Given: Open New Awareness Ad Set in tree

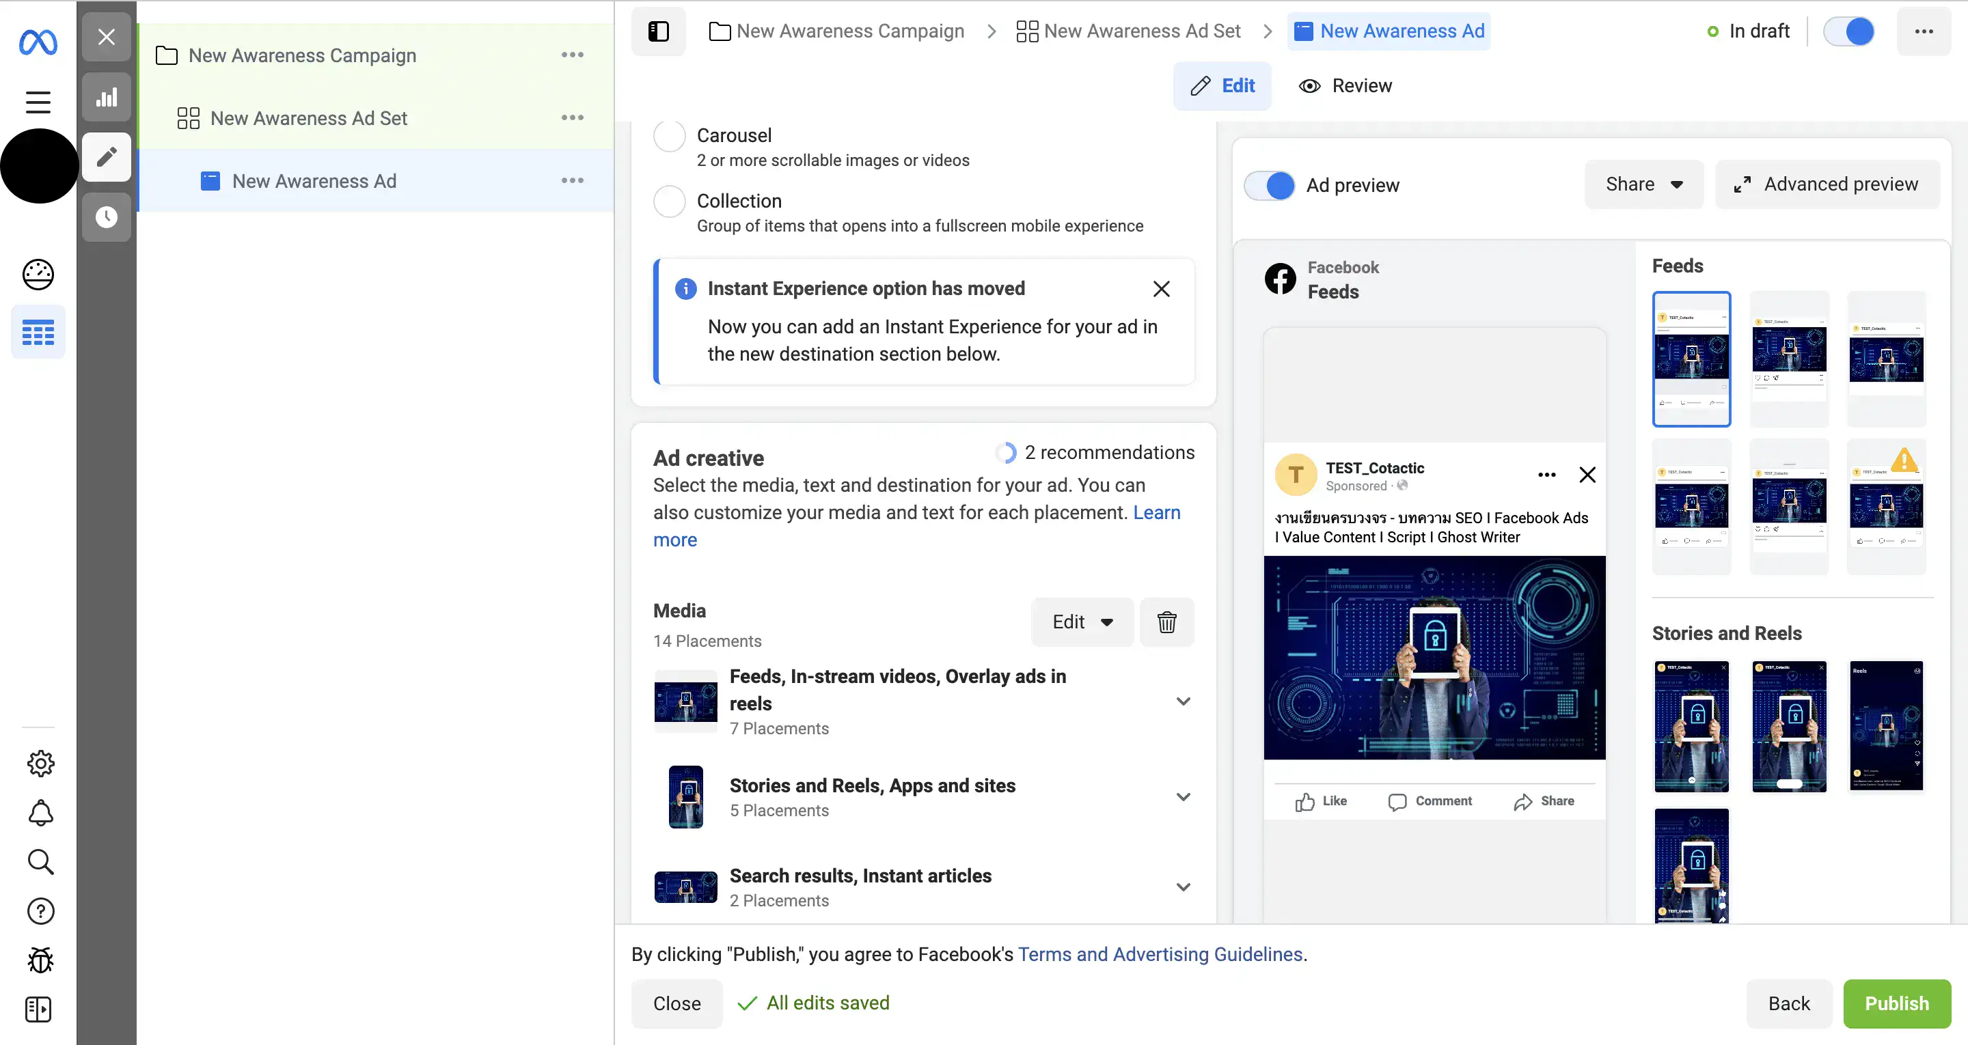Looking at the screenshot, I should tap(308, 118).
